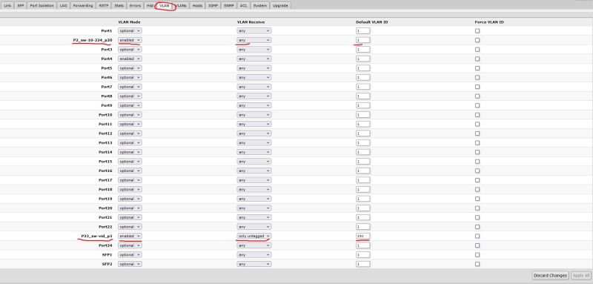
Task: Click Default VLAN ID field for SFP2
Action: pyautogui.click(x=362, y=264)
